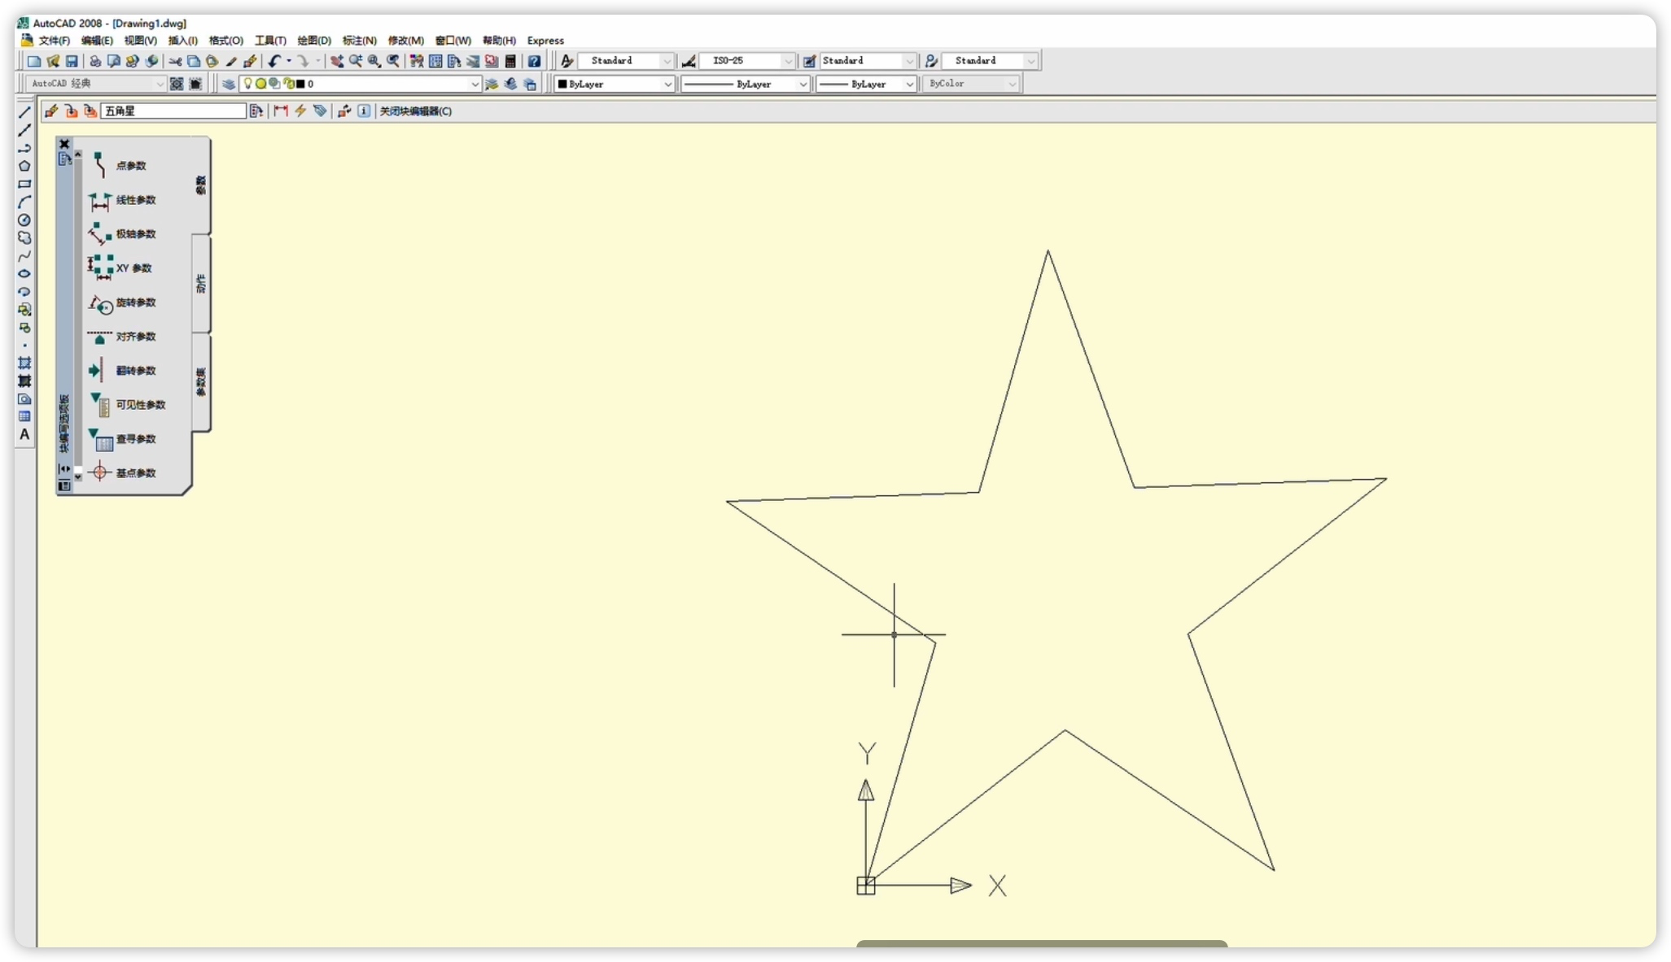Expand the layer control dropdown
This screenshot has width=1671, height=962.
pyautogui.click(x=475, y=84)
